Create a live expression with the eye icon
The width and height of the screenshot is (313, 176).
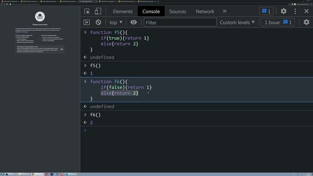click(x=134, y=22)
